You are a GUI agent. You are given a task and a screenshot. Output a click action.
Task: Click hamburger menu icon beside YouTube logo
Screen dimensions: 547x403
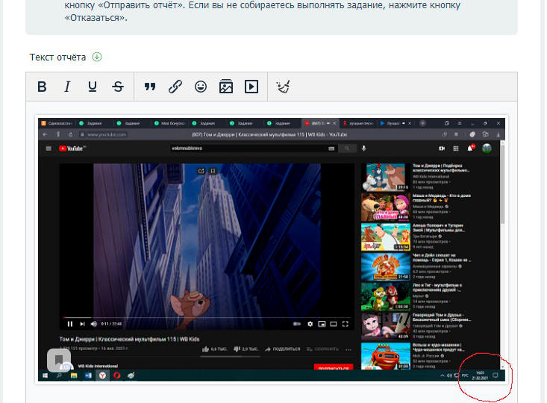pos(49,149)
